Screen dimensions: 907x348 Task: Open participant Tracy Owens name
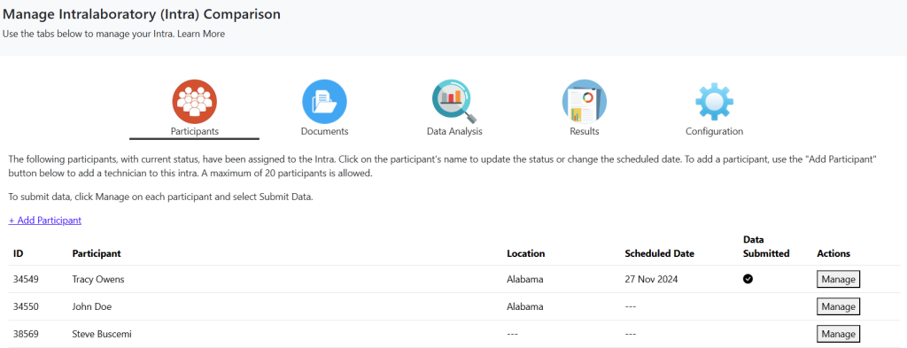pyautogui.click(x=98, y=279)
